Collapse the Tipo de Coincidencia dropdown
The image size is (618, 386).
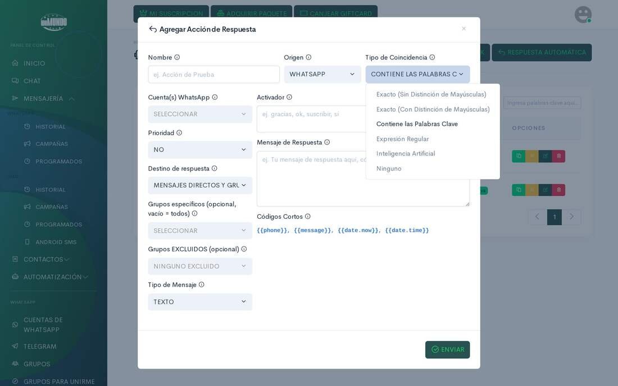pyautogui.click(x=417, y=74)
